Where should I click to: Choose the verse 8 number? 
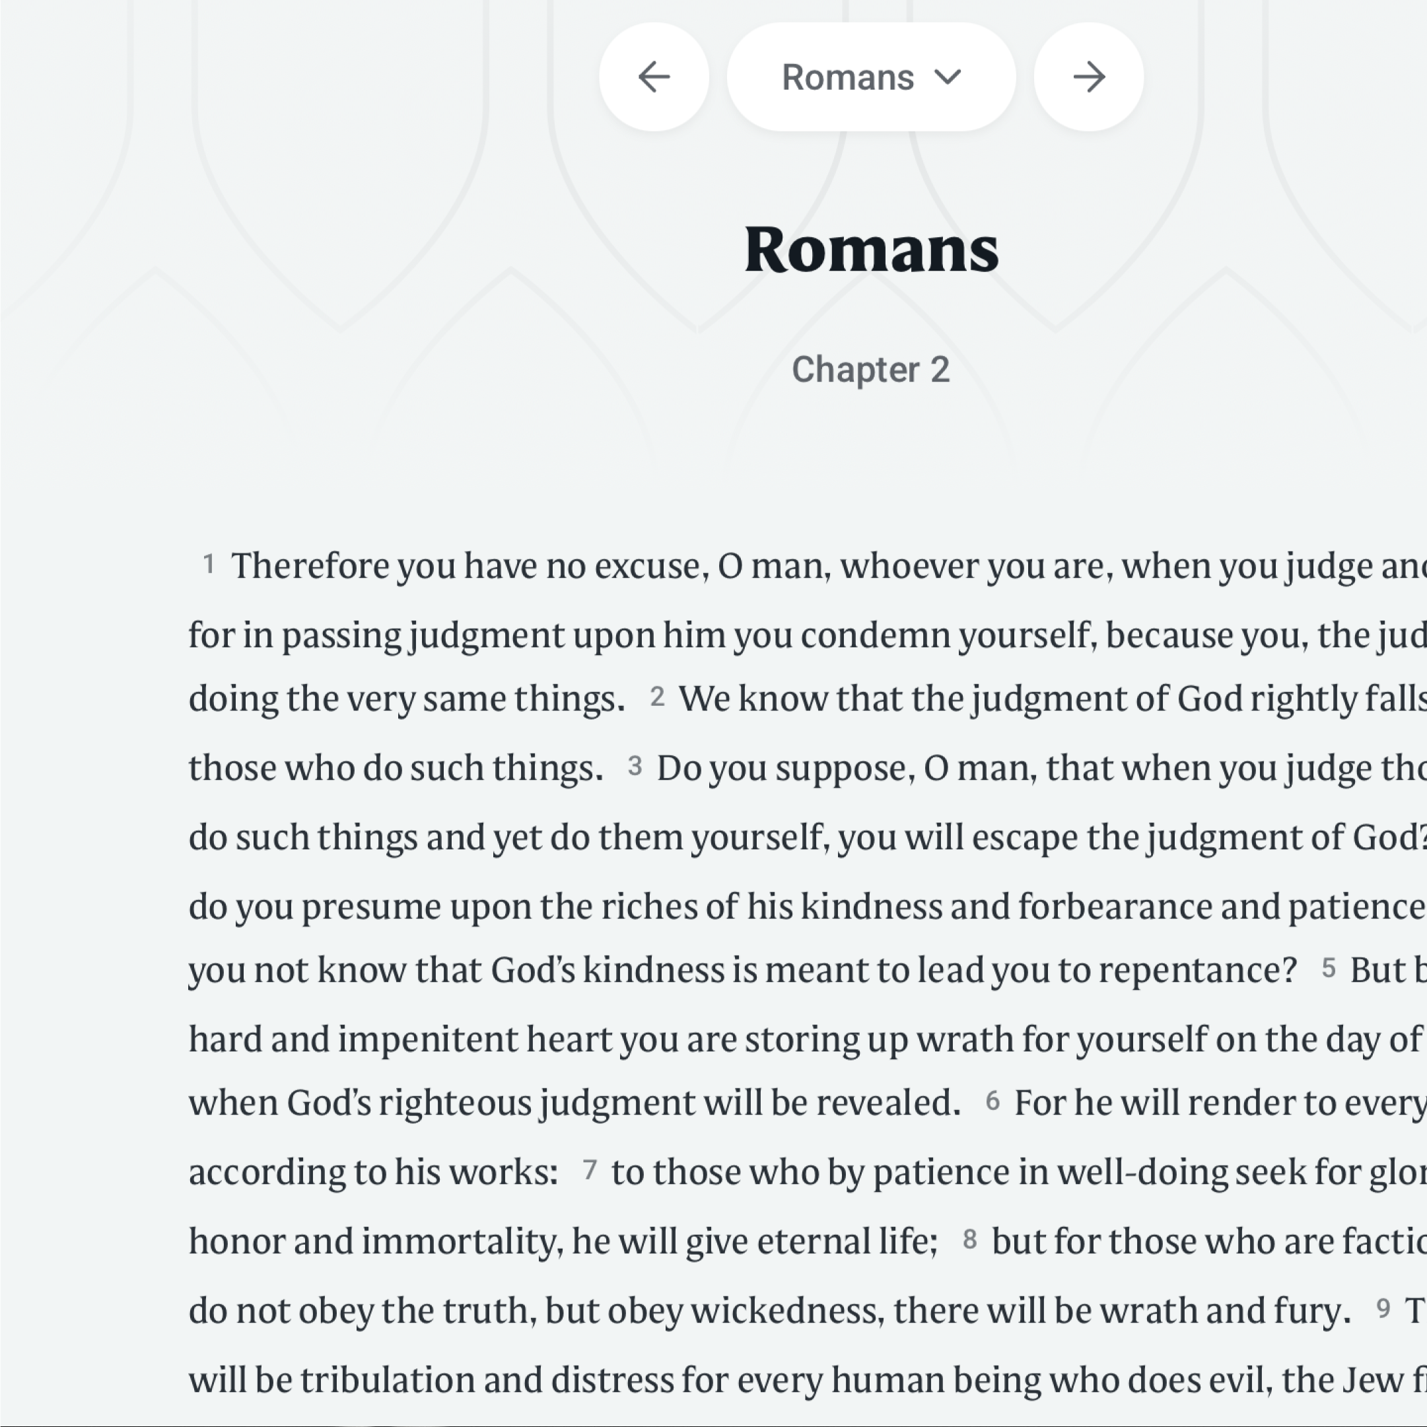tap(969, 1239)
